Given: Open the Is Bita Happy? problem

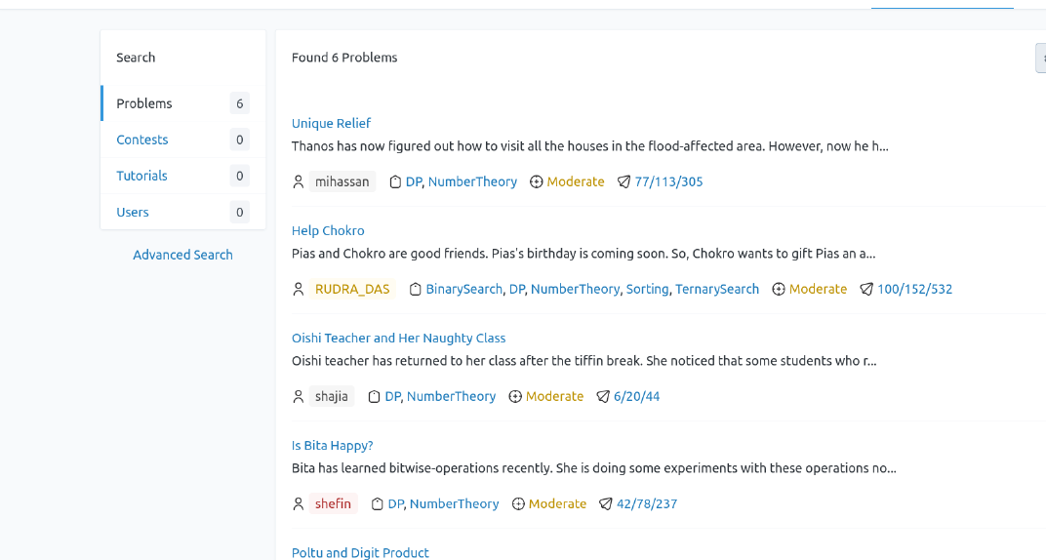Looking at the screenshot, I should coord(332,445).
